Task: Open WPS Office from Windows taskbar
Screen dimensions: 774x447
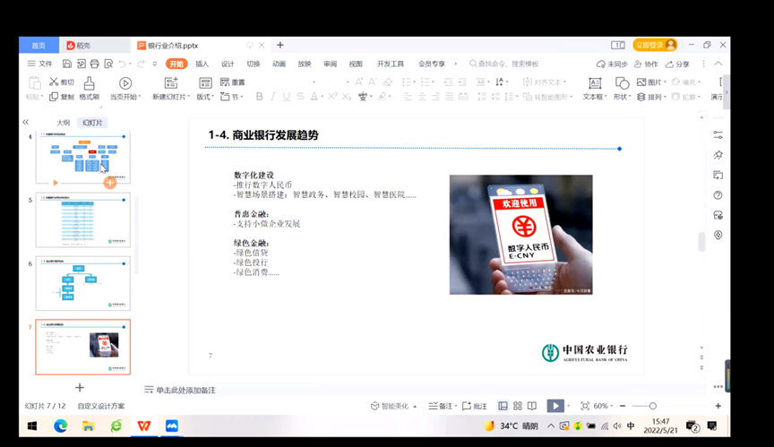Action: 143,426
